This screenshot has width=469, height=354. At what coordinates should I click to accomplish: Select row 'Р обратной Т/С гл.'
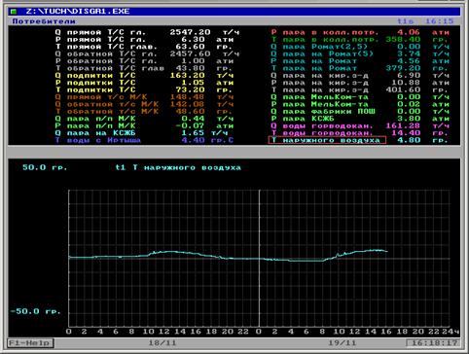(x=144, y=61)
